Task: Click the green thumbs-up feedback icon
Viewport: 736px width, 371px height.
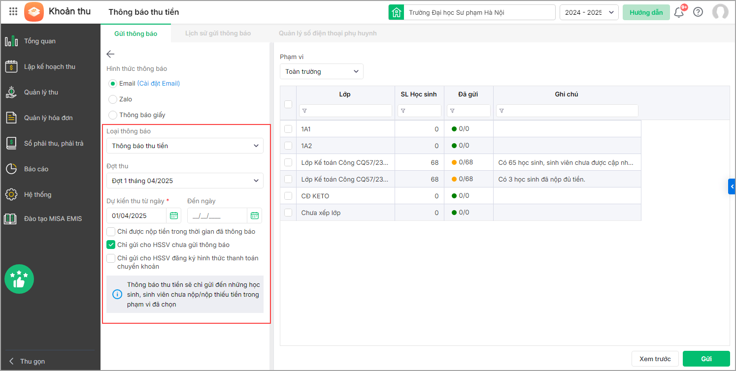Action: (x=19, y=279)
